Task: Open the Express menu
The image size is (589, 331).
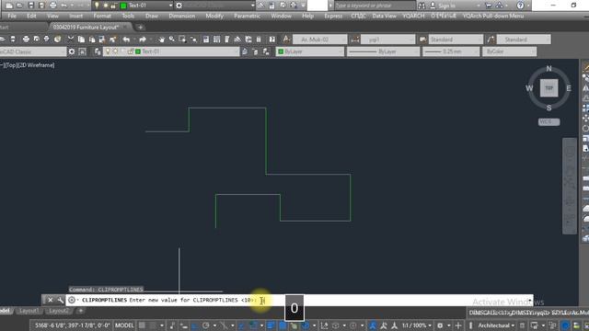Action: 333,16
